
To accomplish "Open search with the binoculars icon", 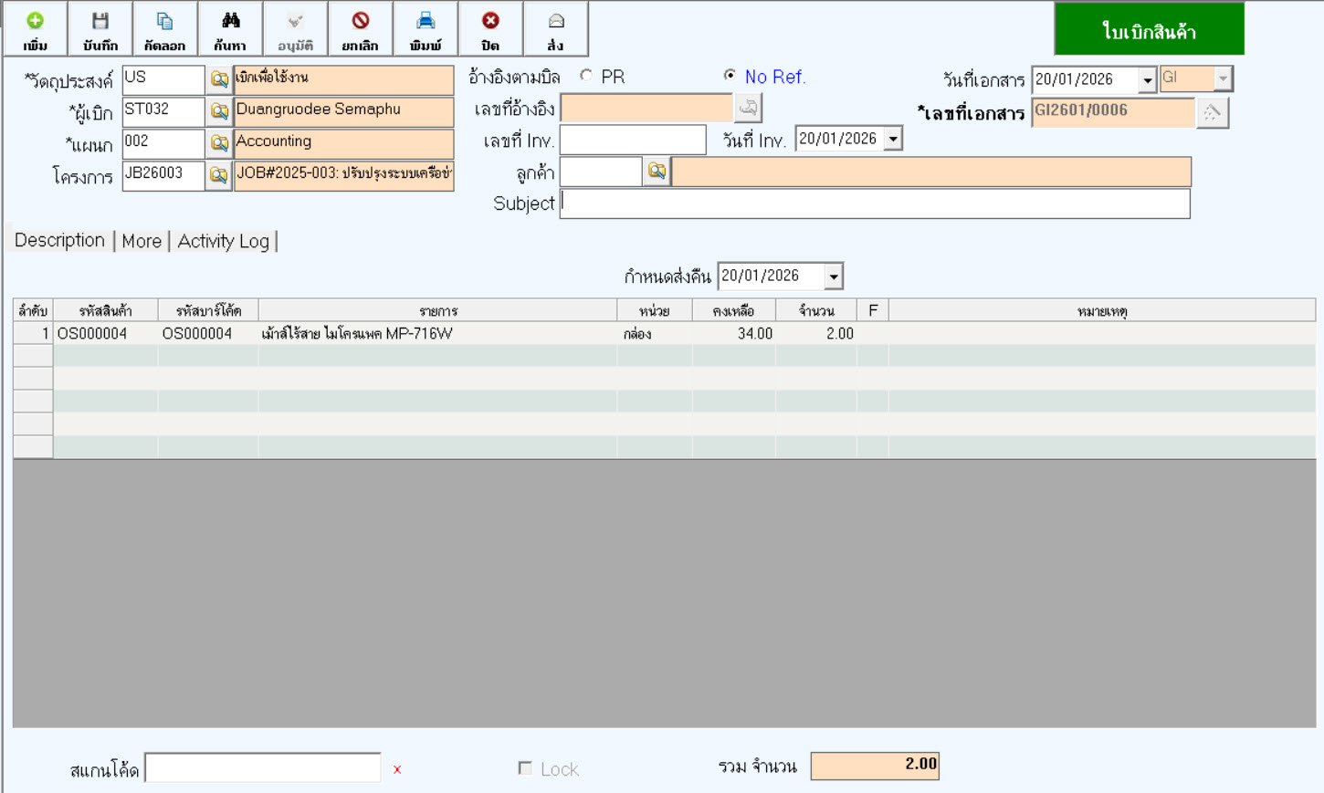I will [x=230, y=21].
